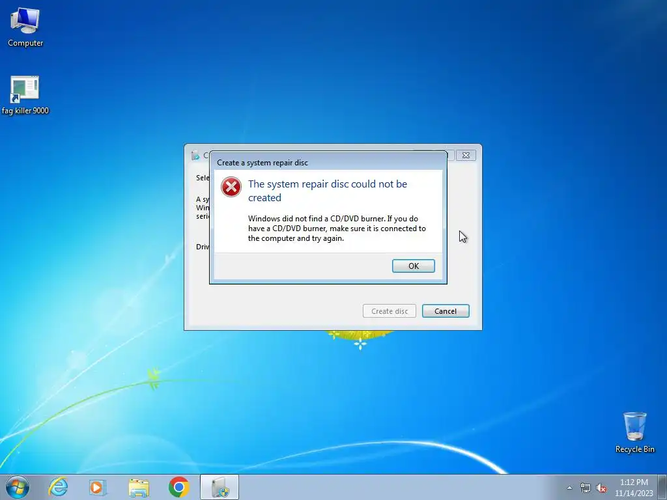
Task: Select the Recycle Bin icon
Action: point(634,432)
